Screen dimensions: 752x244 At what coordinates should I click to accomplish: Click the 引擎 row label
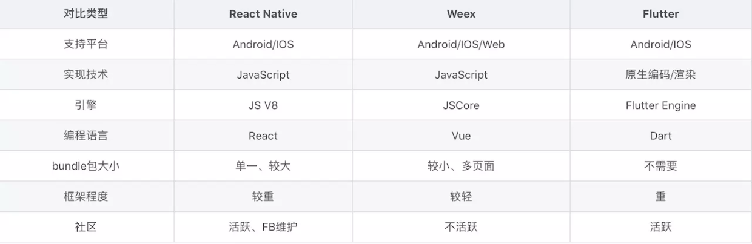(86, 105)
